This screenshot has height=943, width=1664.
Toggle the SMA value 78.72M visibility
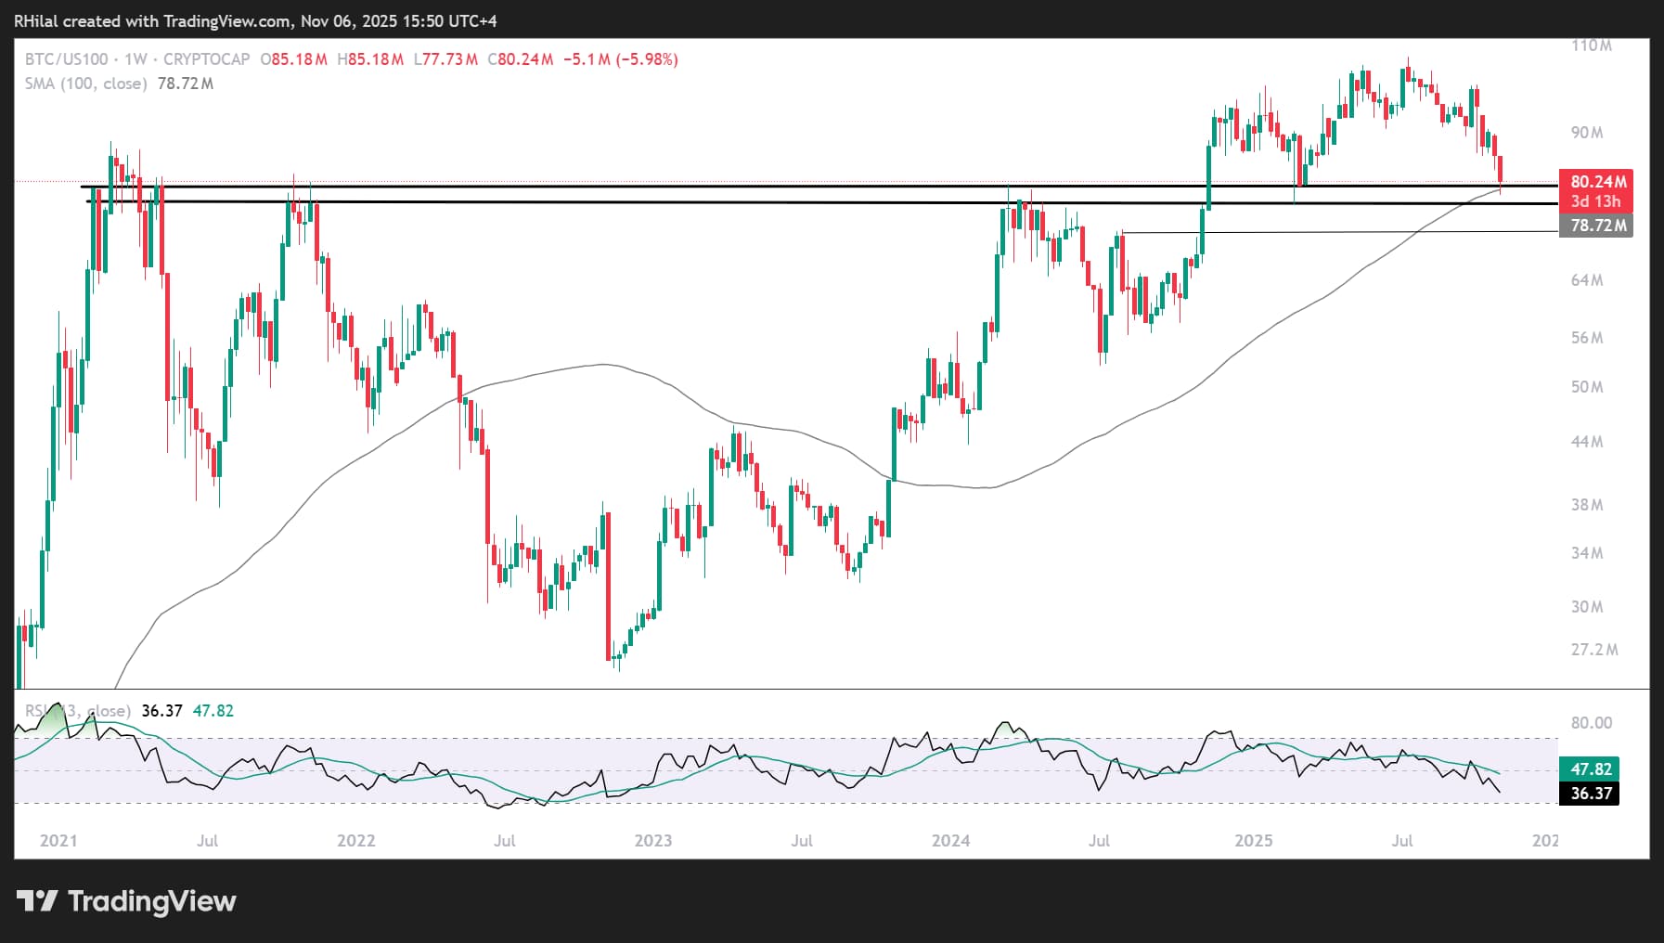(x=187, y=83)
